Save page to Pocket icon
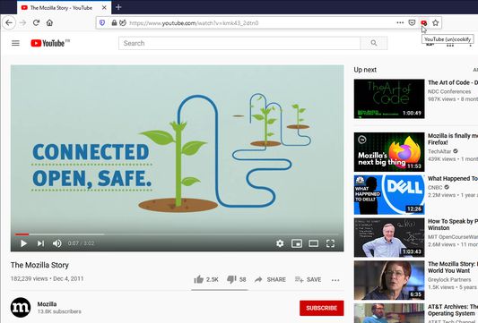This screenshot has height=323, width=478. click(x=412, y=22)
